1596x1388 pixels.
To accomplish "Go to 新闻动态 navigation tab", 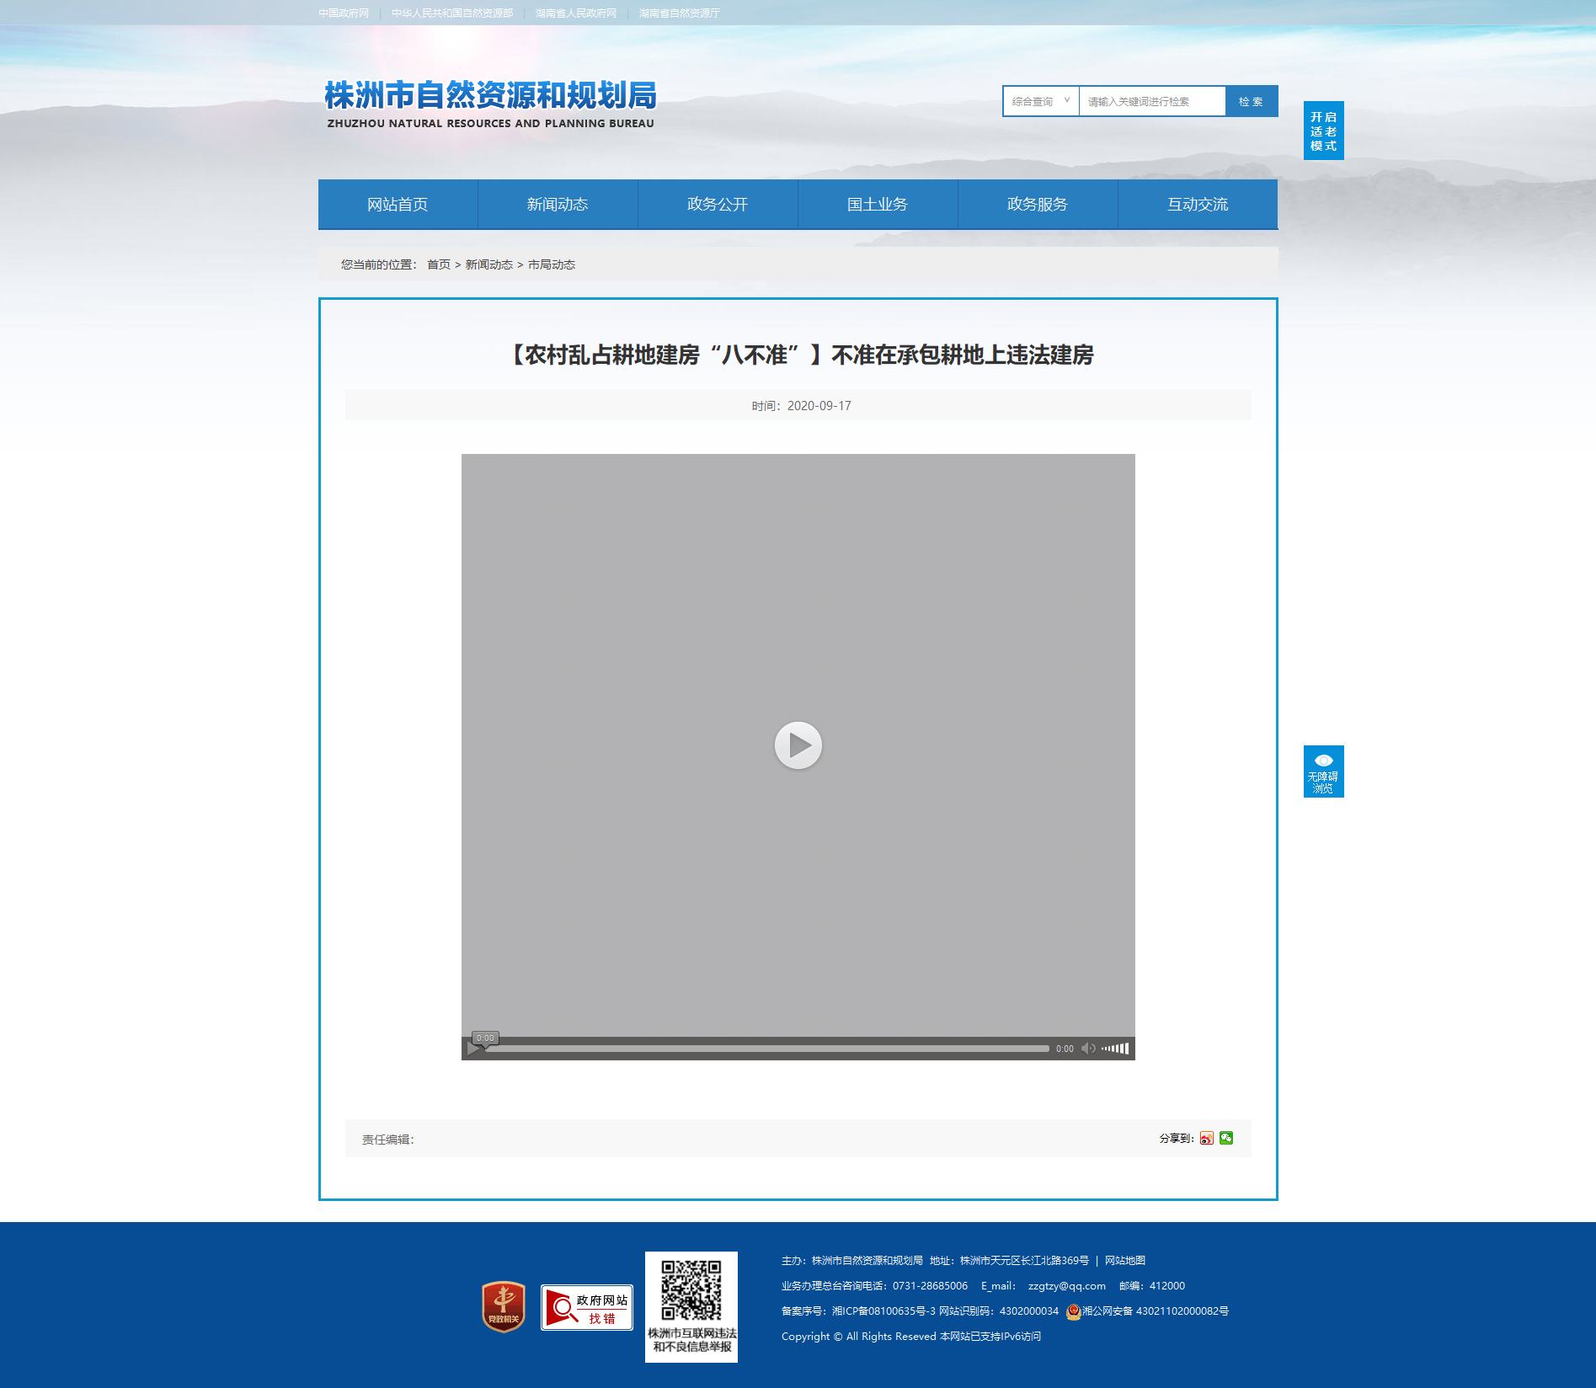I will click(x=558, y=204).
